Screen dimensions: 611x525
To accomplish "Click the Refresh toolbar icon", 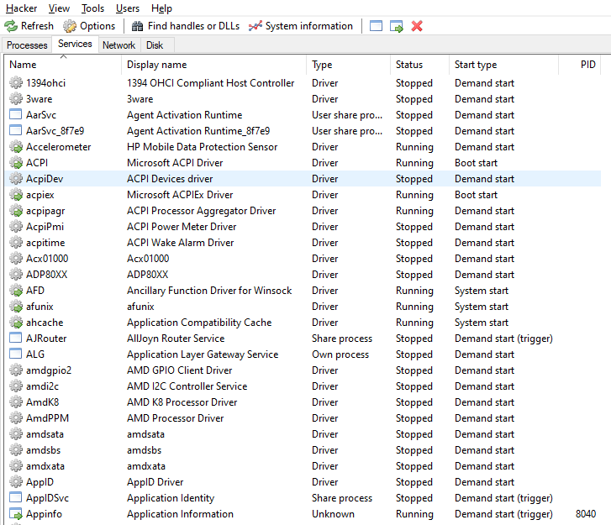I will click(11, 26).
